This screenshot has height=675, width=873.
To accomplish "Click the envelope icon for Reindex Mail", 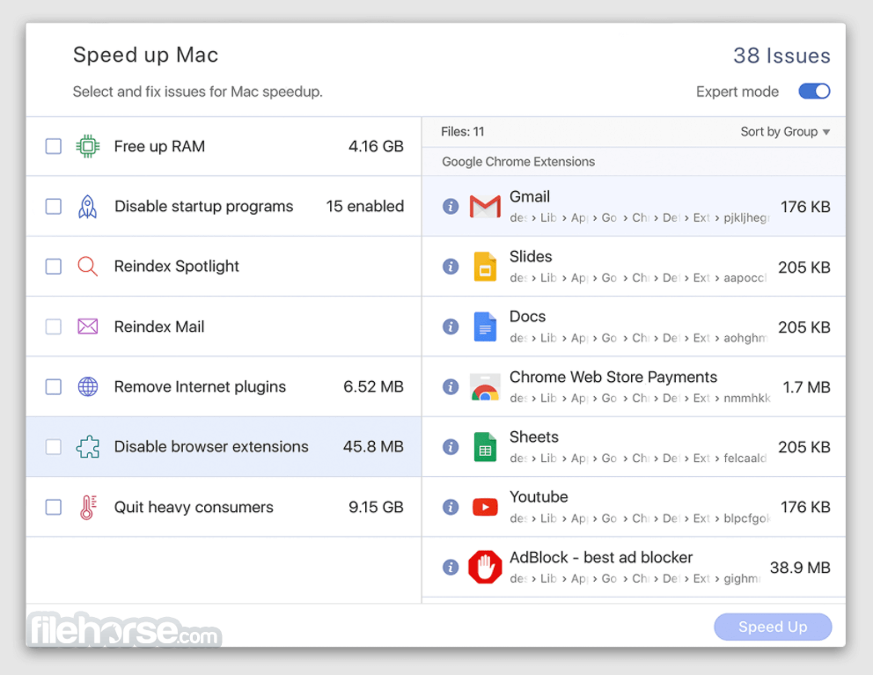I will coord(87,326).
